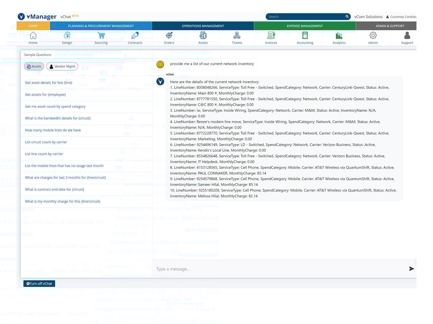Image resolution: width=433 pixels, height=324 pixels.
Task: Toggle the Assets sample questions filter
Action: [34, 66]
